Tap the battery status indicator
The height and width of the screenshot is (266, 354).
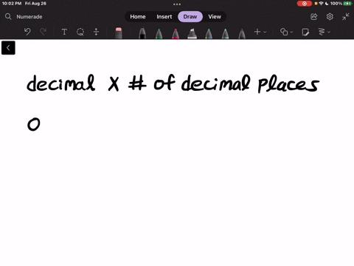[347, 4]
